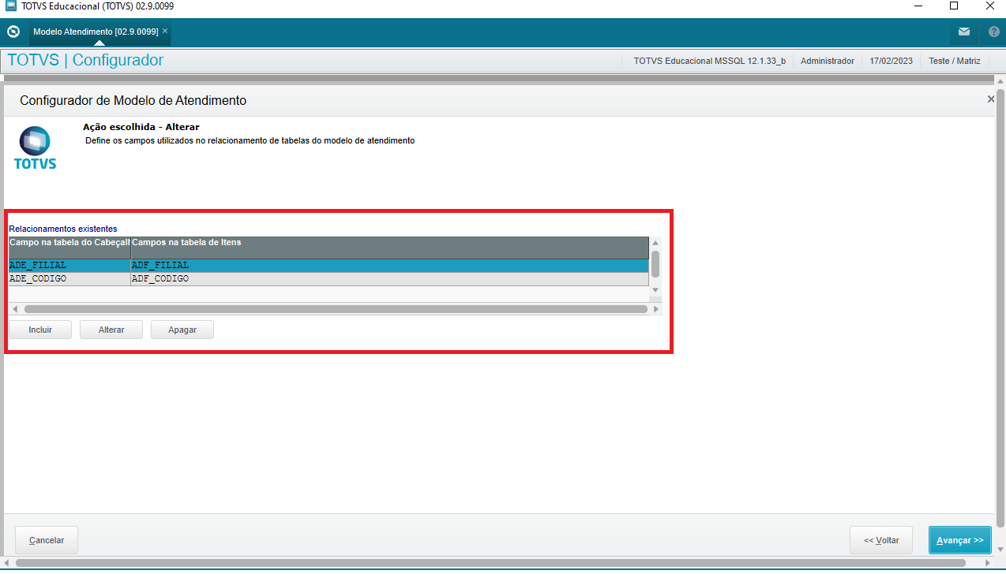
Task: Click the grid's horizontal scrollbar thumb
Action: click(336, 309)
